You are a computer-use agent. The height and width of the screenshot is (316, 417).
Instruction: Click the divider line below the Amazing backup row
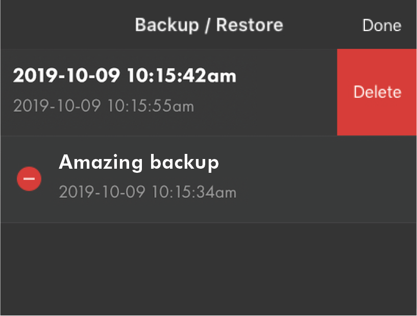point(208,223)
